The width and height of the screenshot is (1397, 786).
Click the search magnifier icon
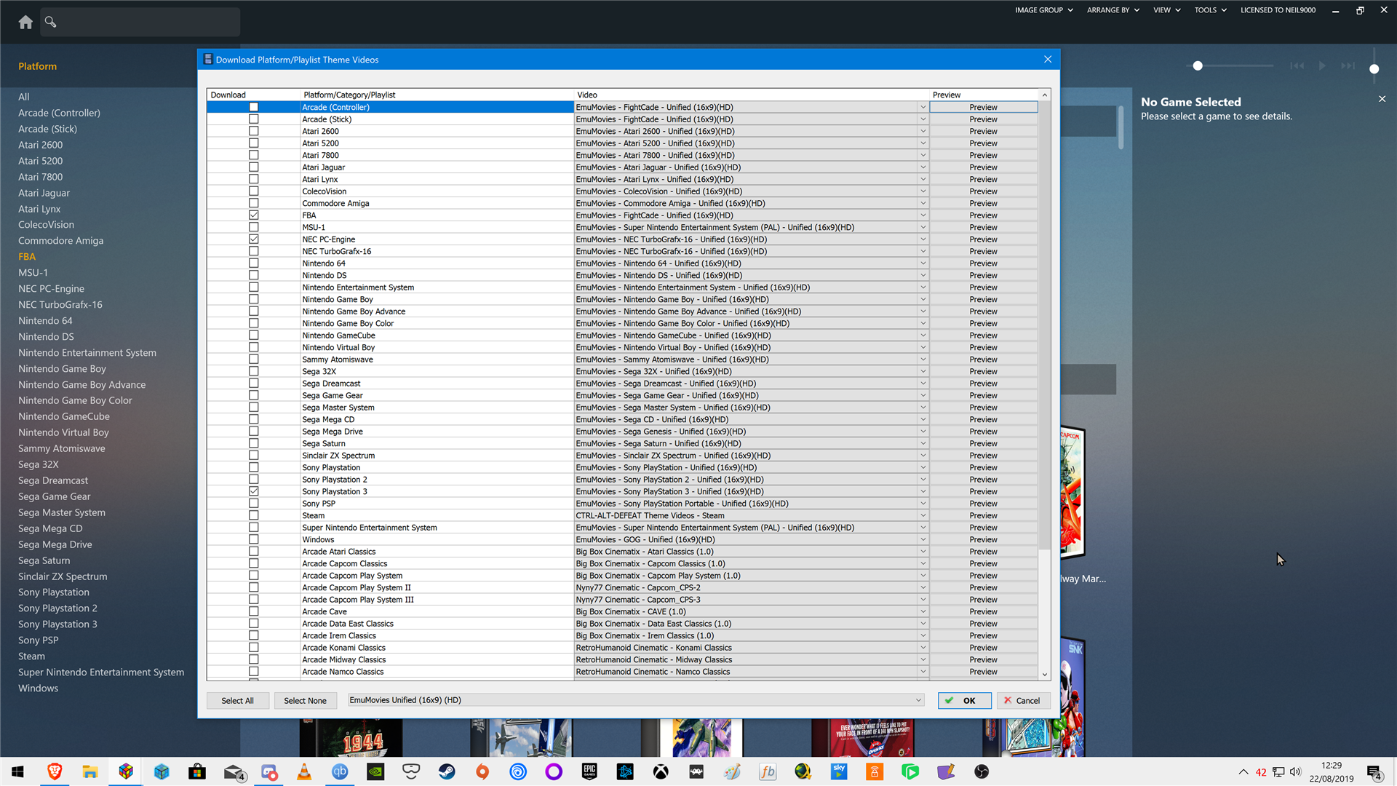point(50,22)
